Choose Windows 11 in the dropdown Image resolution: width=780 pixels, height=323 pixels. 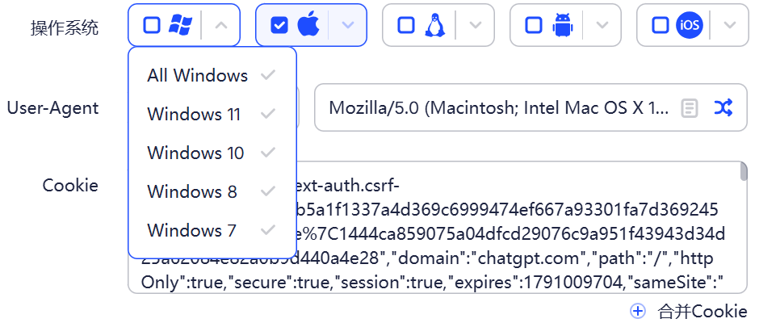pos(194,115)
